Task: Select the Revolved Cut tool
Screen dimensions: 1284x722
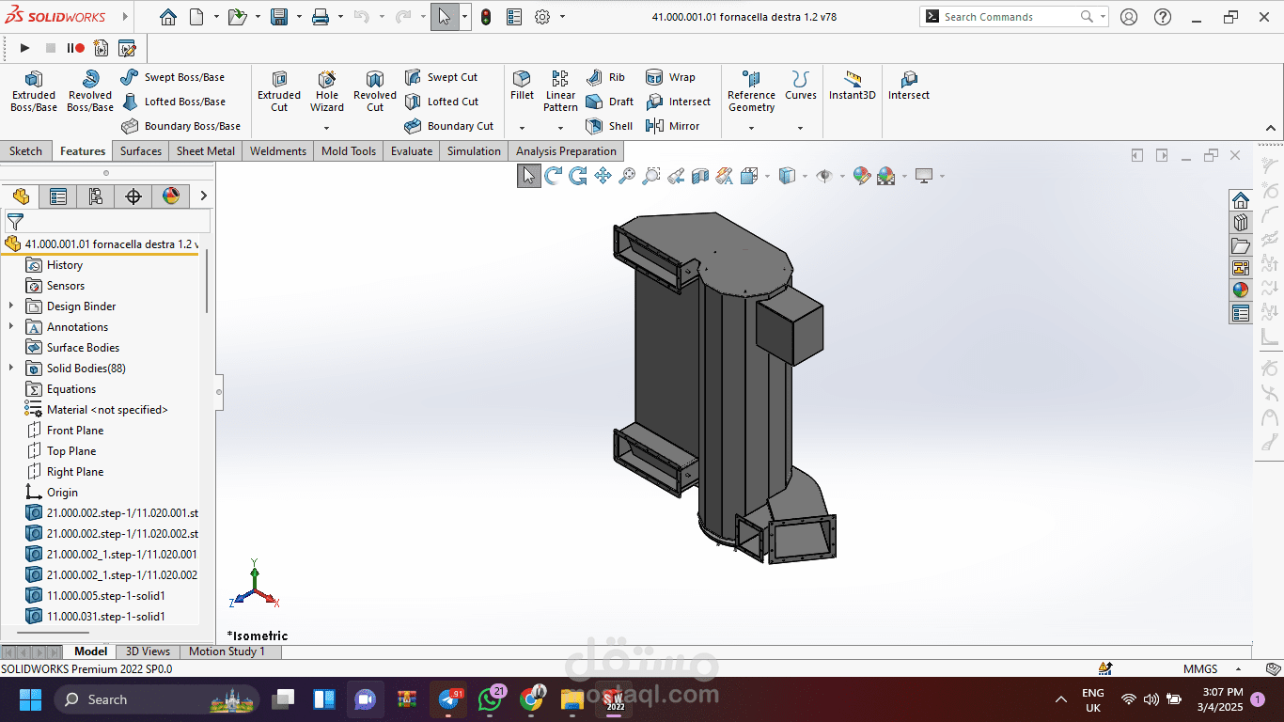Action: (x=375, y=91)
